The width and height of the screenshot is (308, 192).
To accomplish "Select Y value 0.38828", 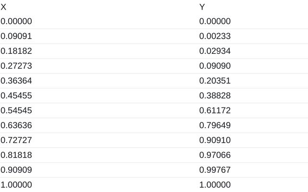I will (x=215, y=96).
